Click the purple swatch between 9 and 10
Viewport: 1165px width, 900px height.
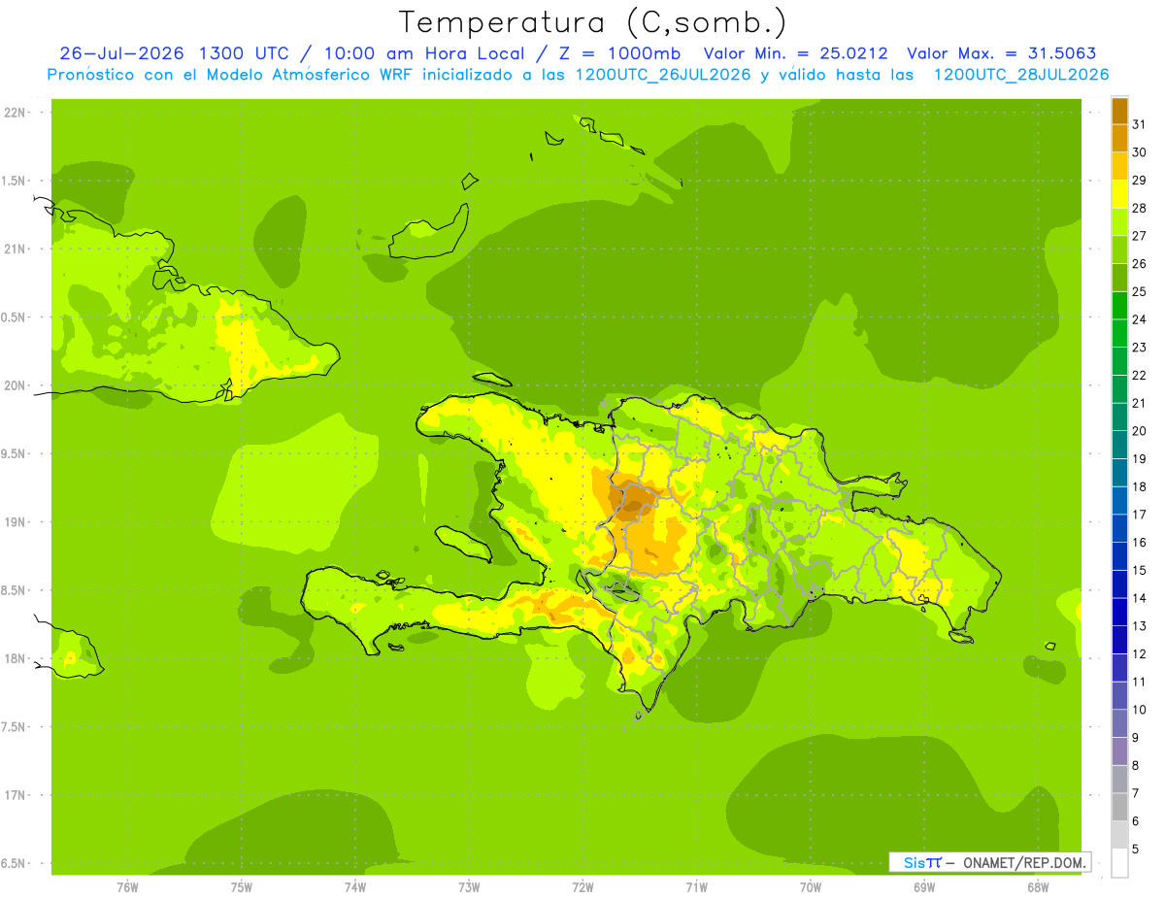click(1119, 723)
